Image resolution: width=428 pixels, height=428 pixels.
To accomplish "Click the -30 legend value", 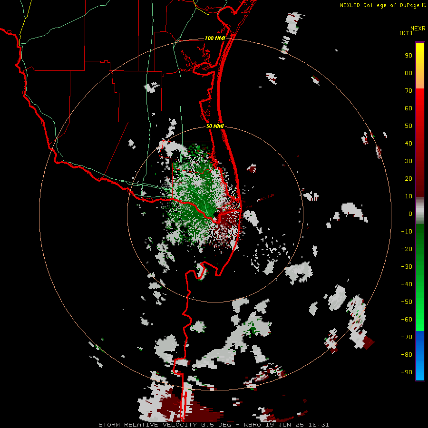I will [407, 267].
